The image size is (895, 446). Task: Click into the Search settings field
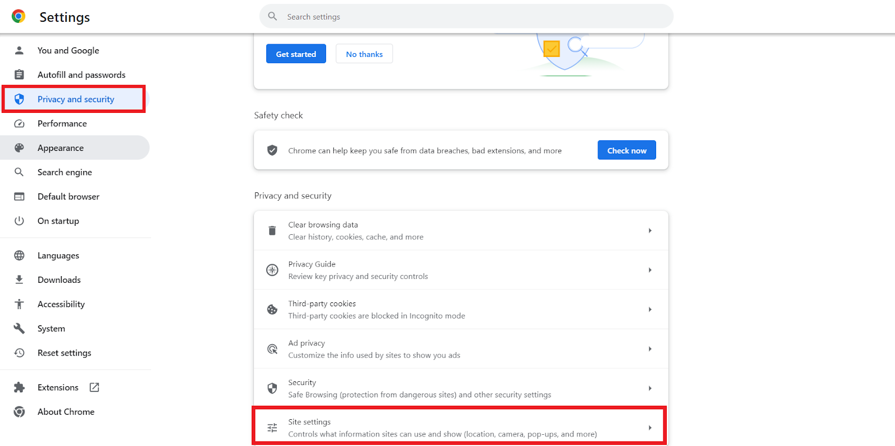(466, 16)
